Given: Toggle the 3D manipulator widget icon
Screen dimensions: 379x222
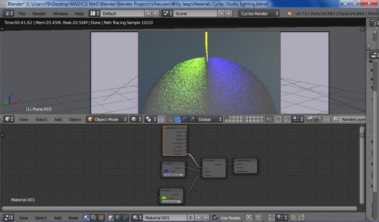Looking at the screenshot, I should [169, 119].
